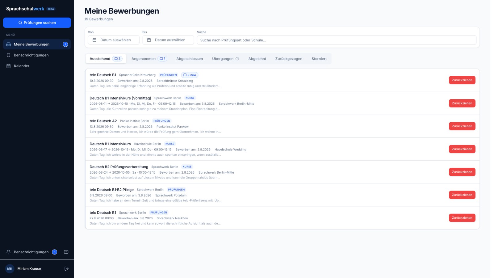This screenshot has width=494, height=278.
Task: Click Sprachwerk Potsdam location text
Action: click(x=171, y=195)
